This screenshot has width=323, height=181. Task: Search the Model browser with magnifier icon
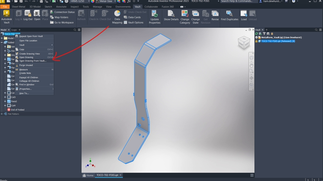[x=75, y=30]
